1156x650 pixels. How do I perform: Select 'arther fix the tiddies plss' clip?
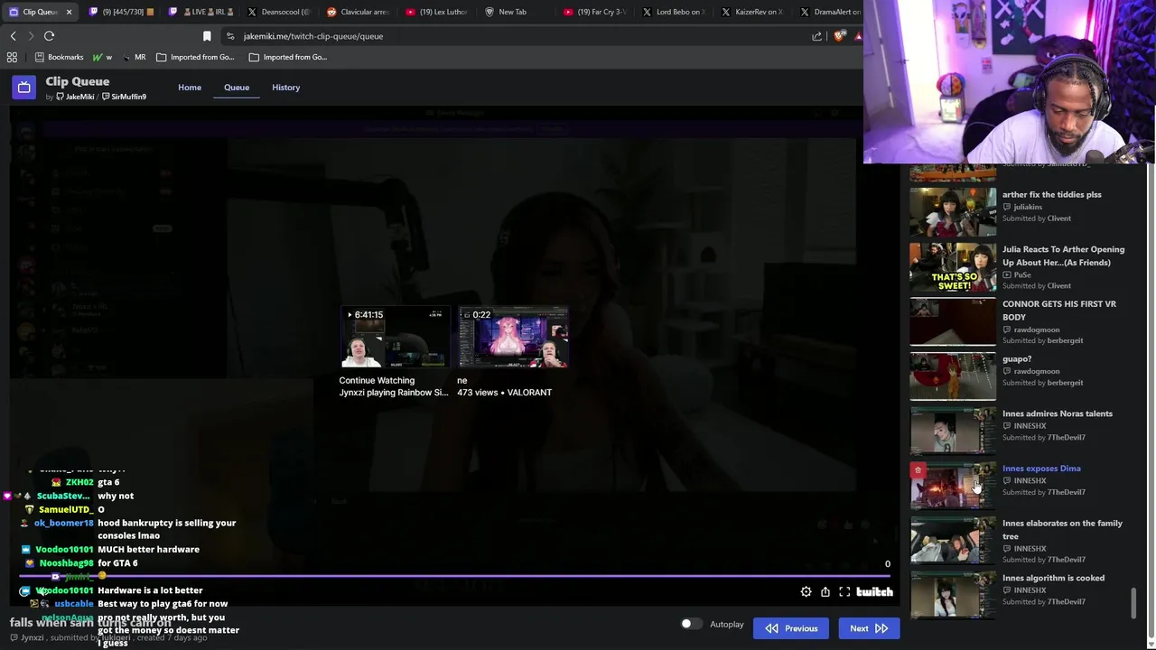1051,194
